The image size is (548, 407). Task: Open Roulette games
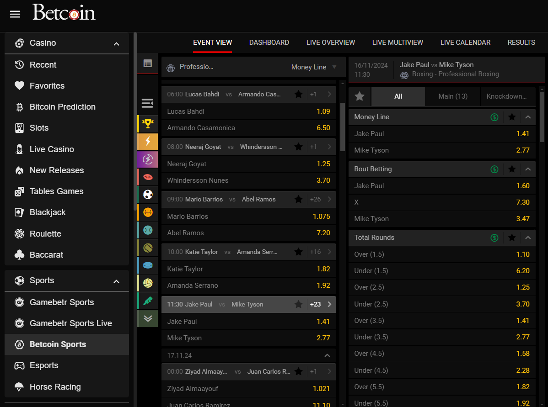[67, 234]
